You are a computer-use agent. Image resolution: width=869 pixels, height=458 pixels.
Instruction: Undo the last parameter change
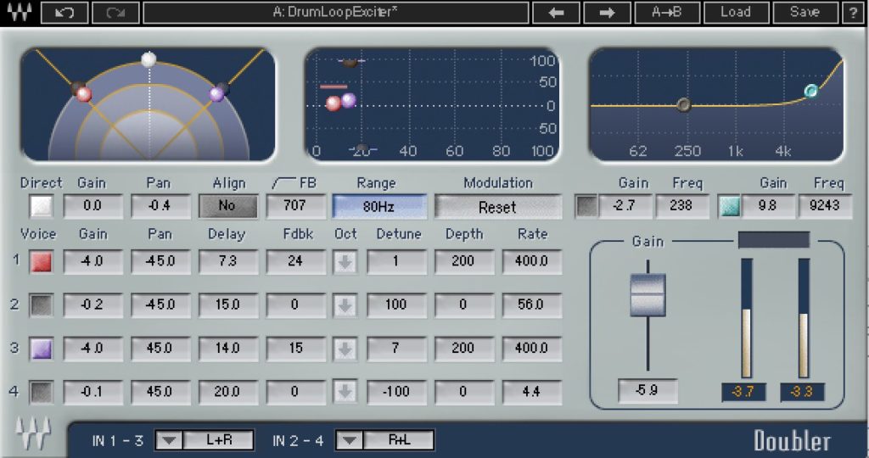click(64, 12)
